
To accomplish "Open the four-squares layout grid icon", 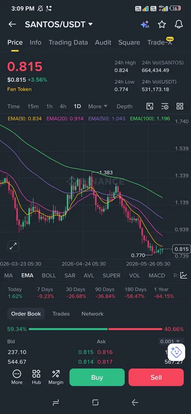I will (x=180, y=106).
